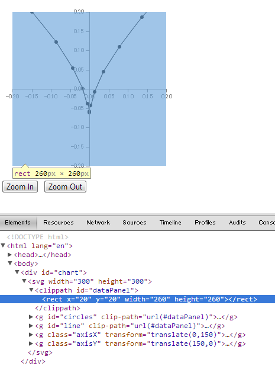Switch to the Profiles tab
The width and height of the screenshot is (275, 366).
coord(205,223)
